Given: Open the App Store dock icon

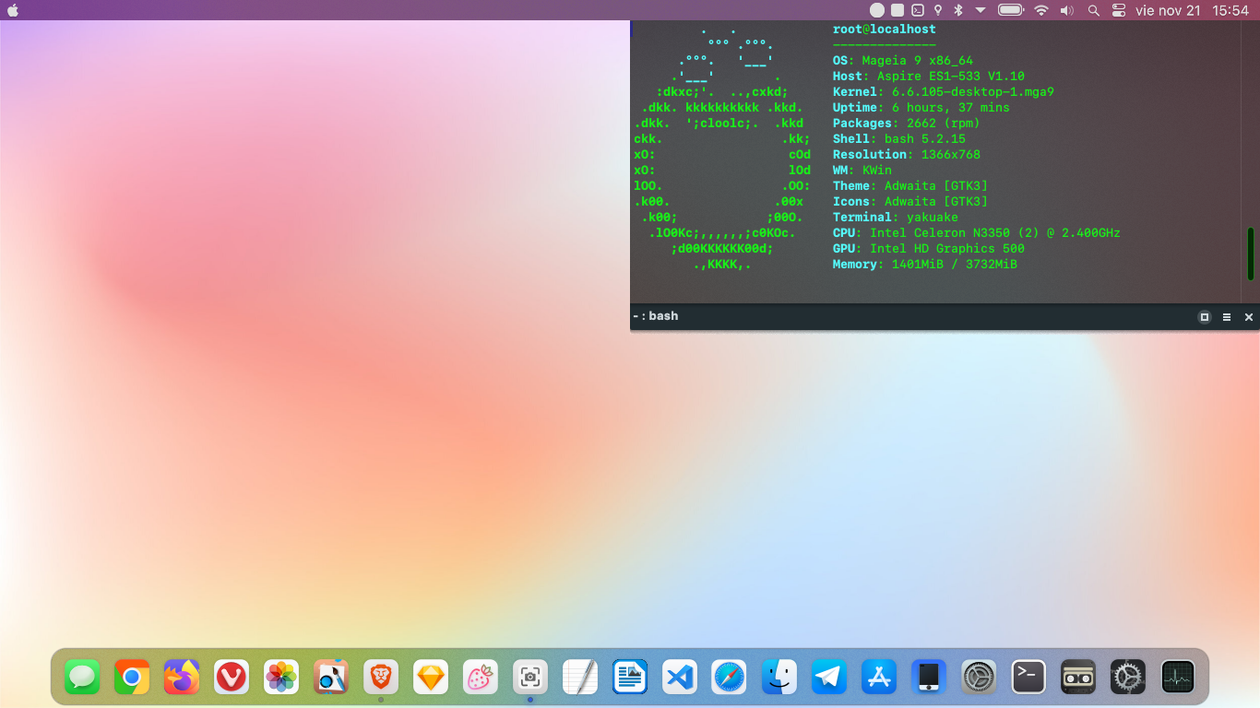Looking at the screenshot, I should [879, 678].
